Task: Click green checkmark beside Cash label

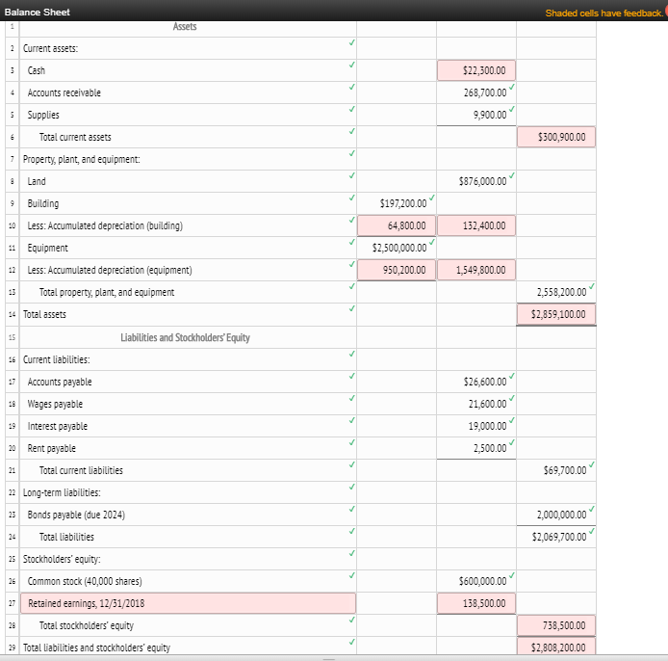Action: click(x=352, y=65)
